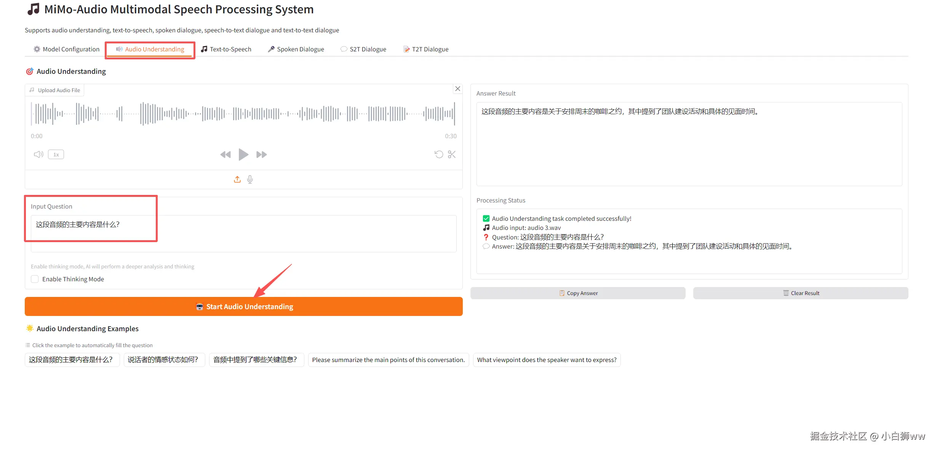This screenshot has width=937, height=453.
Task: Clear Result on the right panel
Action: [801, 293]
